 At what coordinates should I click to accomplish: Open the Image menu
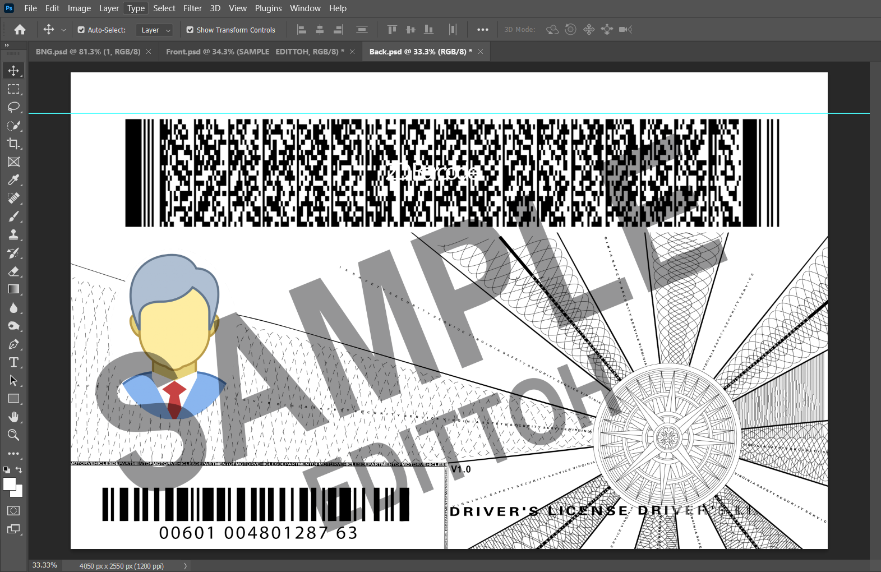[79, 8]
